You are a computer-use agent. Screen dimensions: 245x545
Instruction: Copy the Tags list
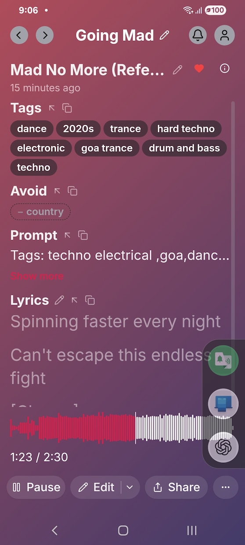point(67,108)
